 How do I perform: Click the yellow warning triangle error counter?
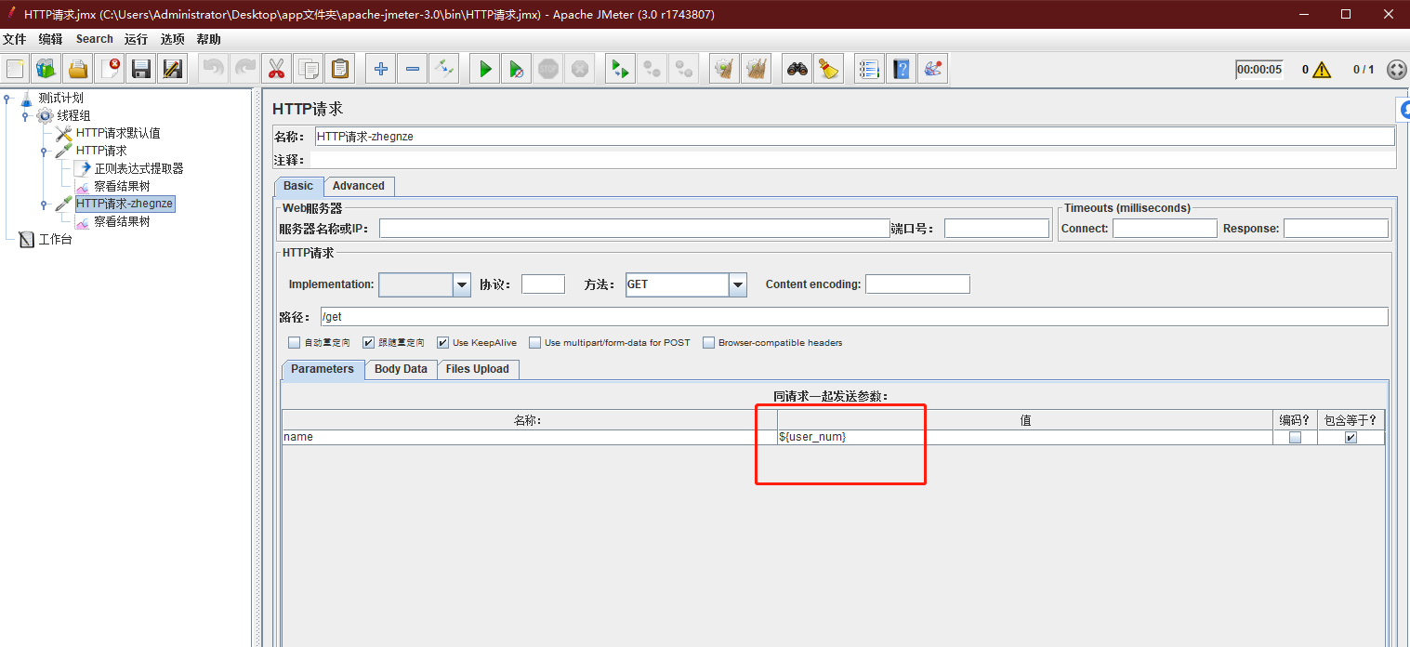(x=1322, y=70)
